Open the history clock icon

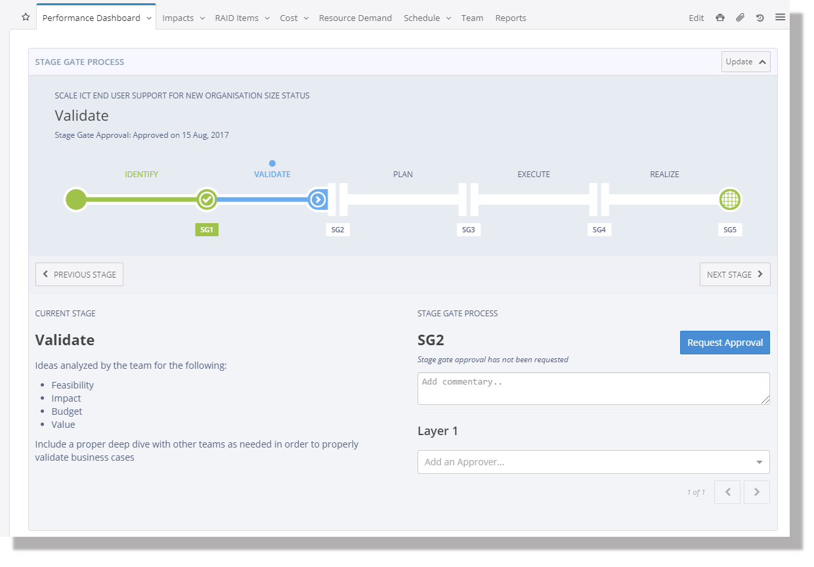(x=760, y=18)
